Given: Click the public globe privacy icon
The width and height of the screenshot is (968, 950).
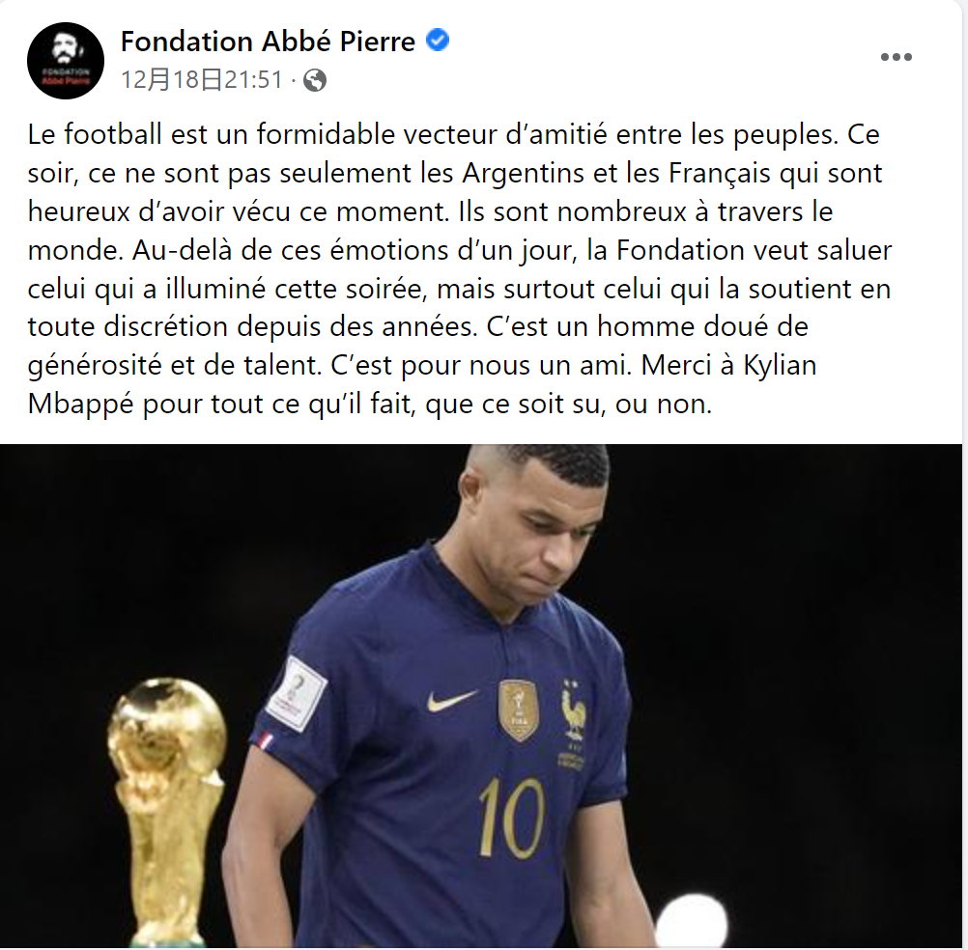Looking at the screenshot, I should coord(315,80).
